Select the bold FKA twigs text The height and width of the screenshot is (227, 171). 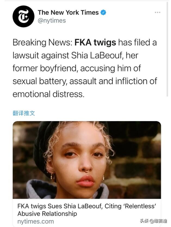point(95,42)
